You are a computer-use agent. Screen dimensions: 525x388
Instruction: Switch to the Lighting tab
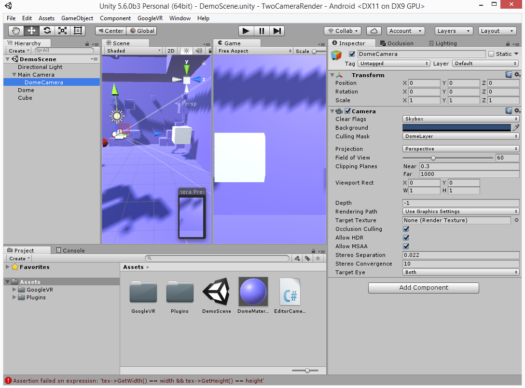point(442,43)
